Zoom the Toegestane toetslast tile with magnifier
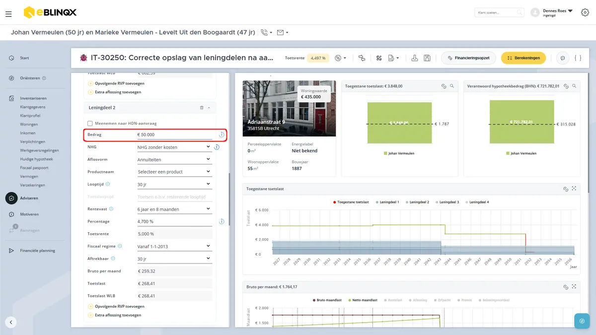 pyautogui.click(x=452, y=86)
